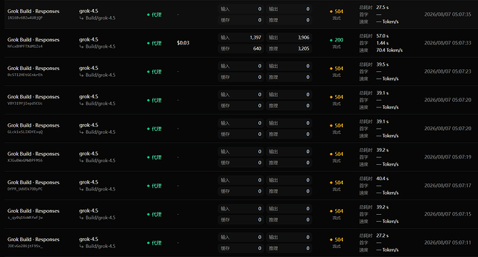
Task: Click the 504 status in the 05:07:17 row
Action: 337,183
